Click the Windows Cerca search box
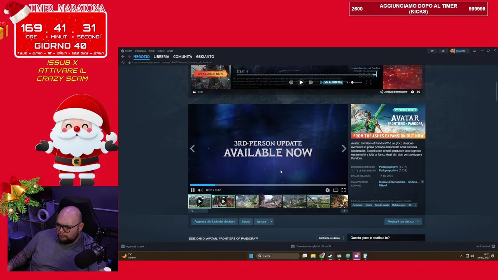The height and width of the screenshot is (280, 498). point(278,256)
